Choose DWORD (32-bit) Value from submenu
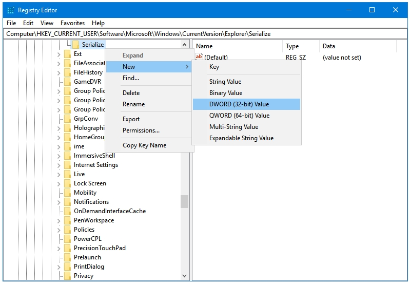Image resolution: width=410 pixels, height=283 pixels. click(x=239, y=104)
